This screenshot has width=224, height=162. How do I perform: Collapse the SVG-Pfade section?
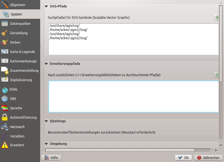pyautogui.click(x=47, y=6)
